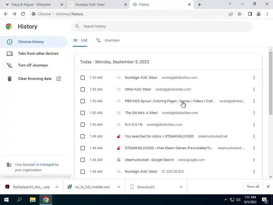Click the favicon of N O G G I N entry
The height and width of the screenshot is (205, 273).
click(119, 125)
